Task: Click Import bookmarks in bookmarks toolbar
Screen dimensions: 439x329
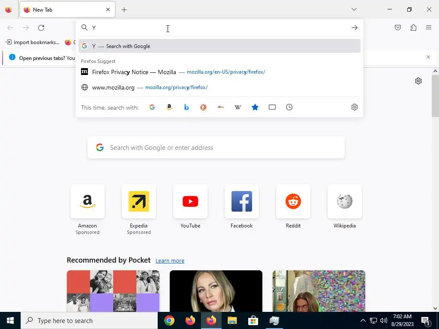Action: (x=33, y=42)
